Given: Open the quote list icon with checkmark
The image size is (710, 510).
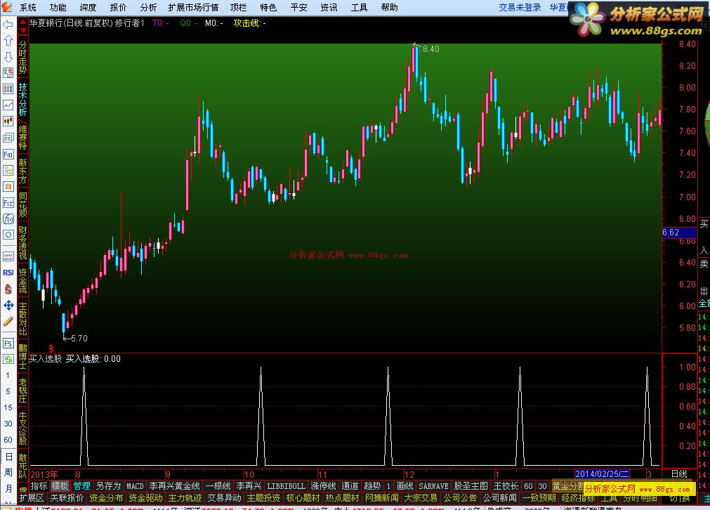Looking at the screenshot, I should (x=8, y=72).
